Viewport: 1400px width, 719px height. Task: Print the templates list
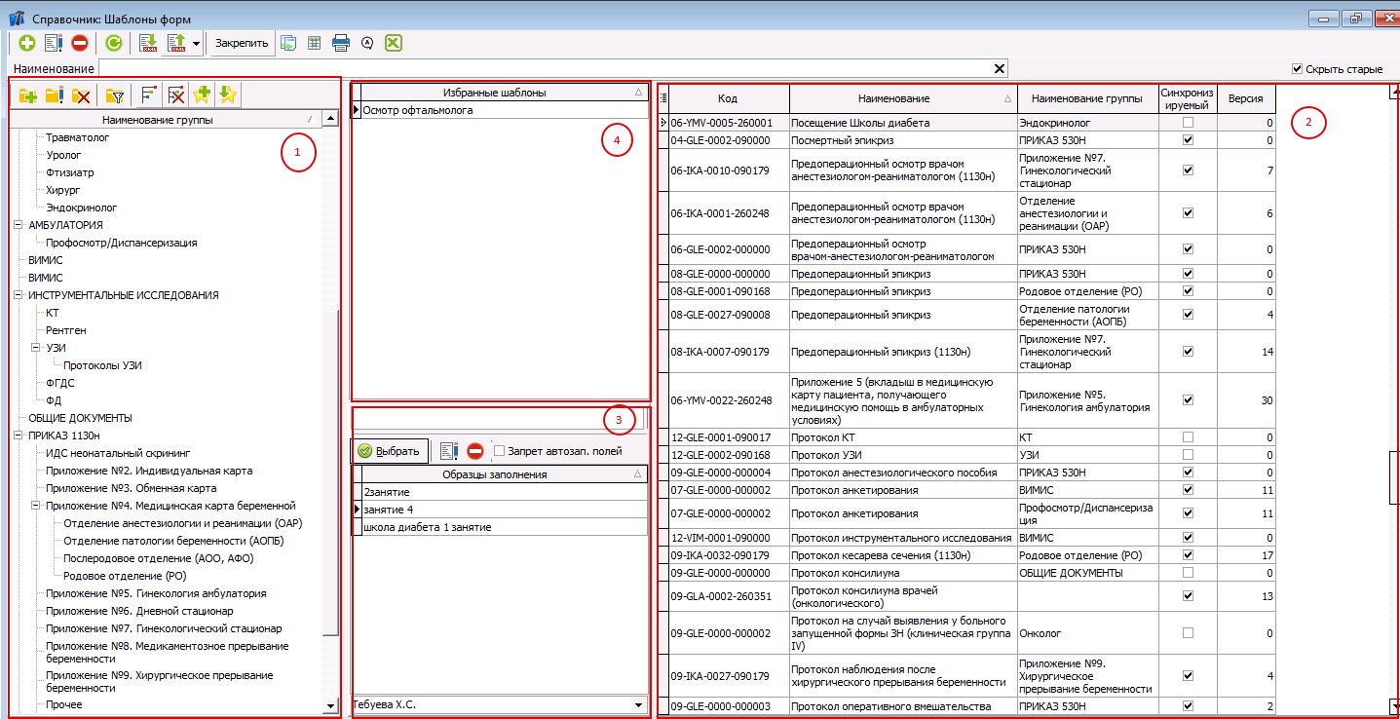[x=341, y=43]
